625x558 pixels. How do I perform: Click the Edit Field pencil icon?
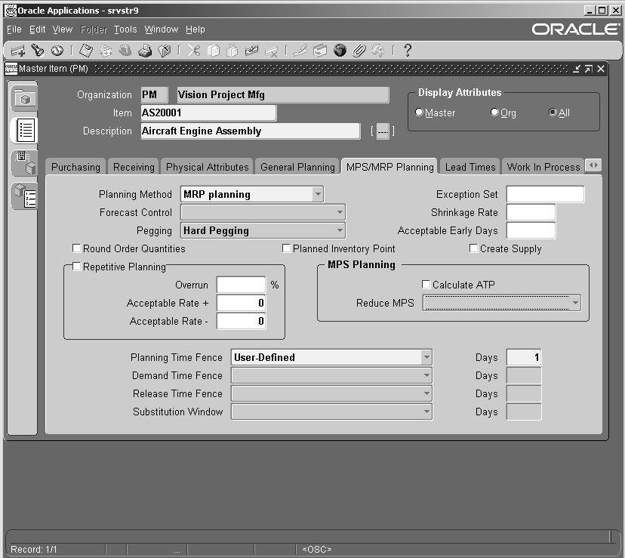(x=300, y=51)
